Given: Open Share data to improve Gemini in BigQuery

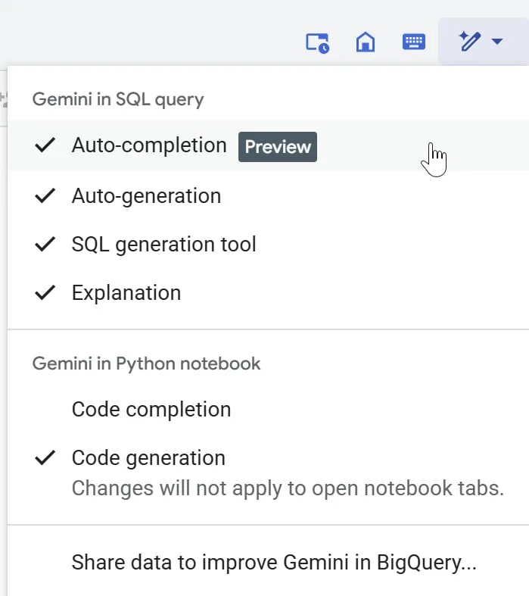Looking at the screenshot, I should (x=274, y=563).
